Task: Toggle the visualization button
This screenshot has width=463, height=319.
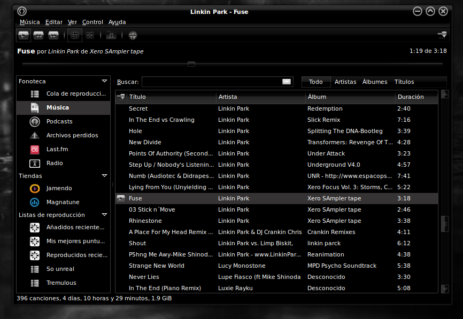Action: (x=133, y=35)
